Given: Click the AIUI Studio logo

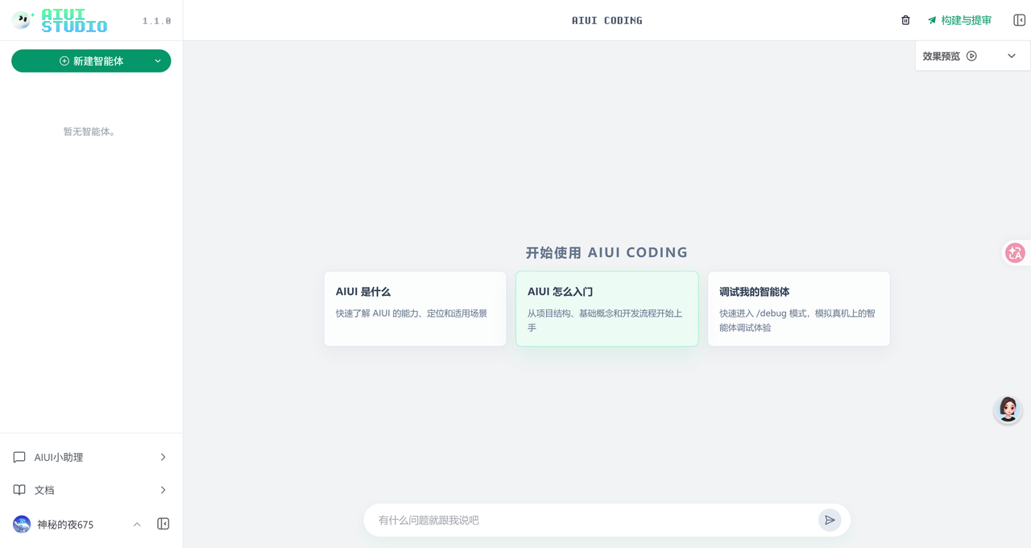Looking at the screenshot, I should (x=60, y=20).
